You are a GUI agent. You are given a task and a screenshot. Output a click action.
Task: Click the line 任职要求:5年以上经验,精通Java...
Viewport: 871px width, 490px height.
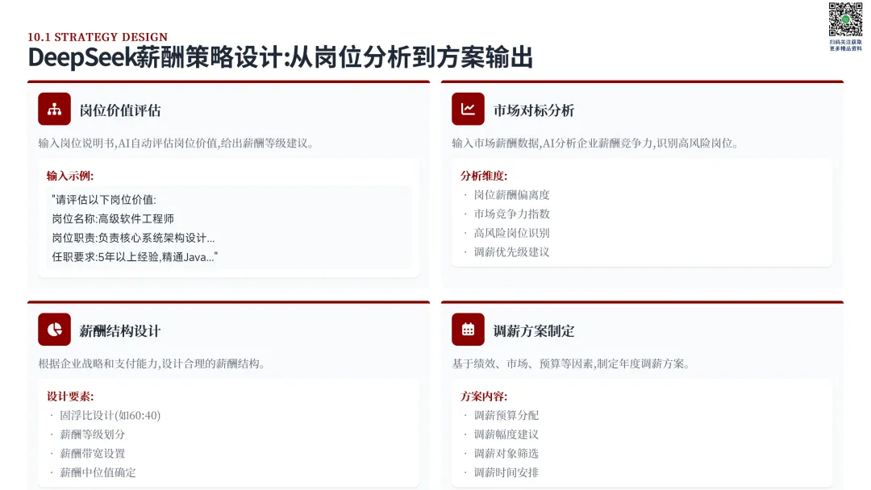coord(135,257)
